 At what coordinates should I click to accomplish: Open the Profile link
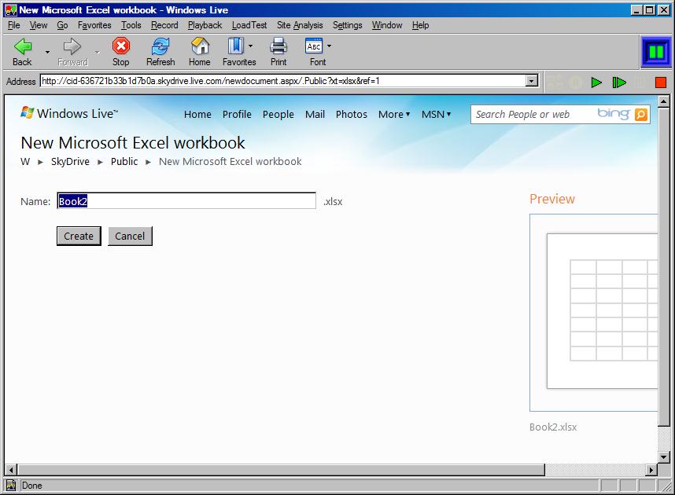(237, 115)
